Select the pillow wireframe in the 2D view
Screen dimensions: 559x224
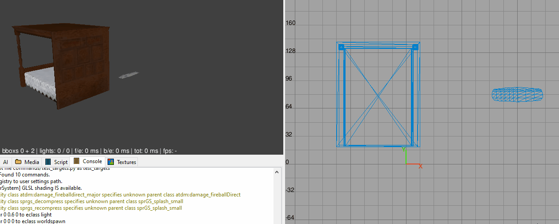(518, 94)
